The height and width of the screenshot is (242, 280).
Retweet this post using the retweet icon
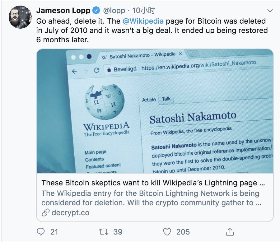coord(104,232)
